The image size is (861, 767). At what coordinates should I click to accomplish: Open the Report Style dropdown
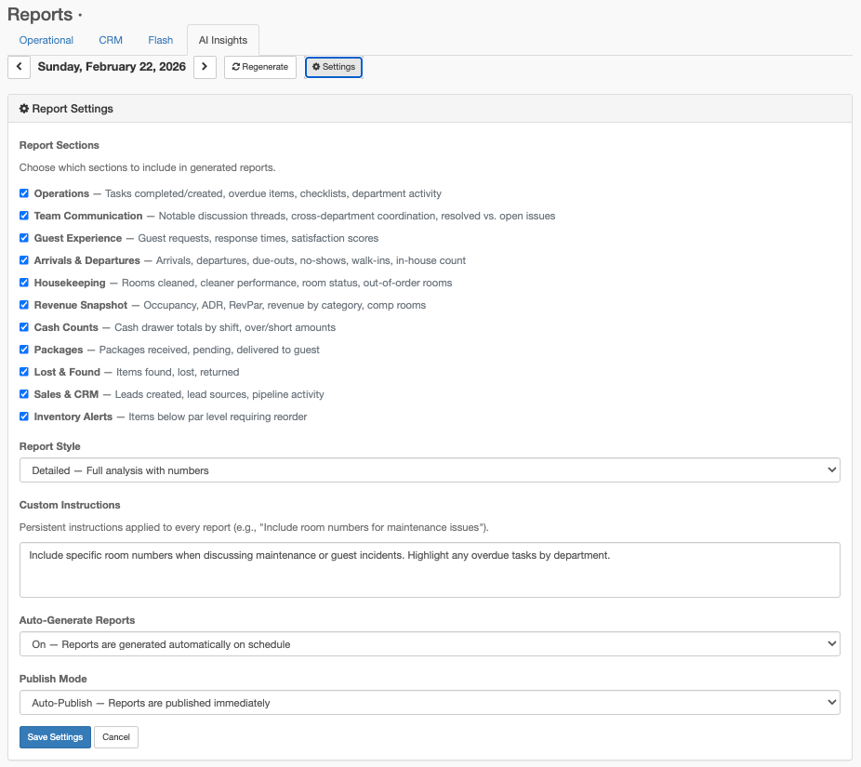tap(430, 470)
